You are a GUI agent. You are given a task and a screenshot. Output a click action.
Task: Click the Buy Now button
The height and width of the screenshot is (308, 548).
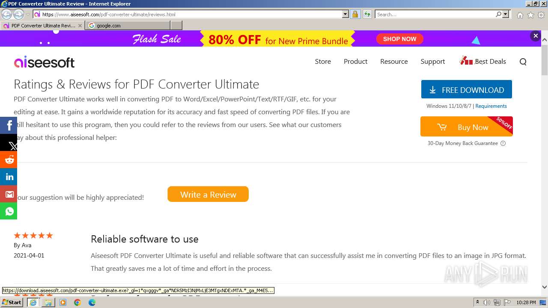[x=467, y=127]
